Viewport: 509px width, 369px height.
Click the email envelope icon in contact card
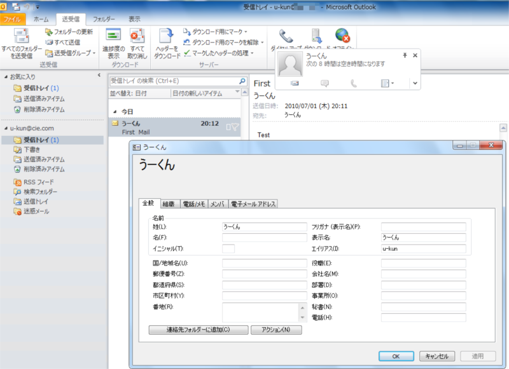point(295,83)
